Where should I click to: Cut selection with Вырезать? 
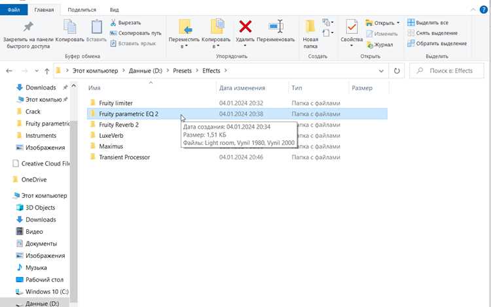point(126,23)
